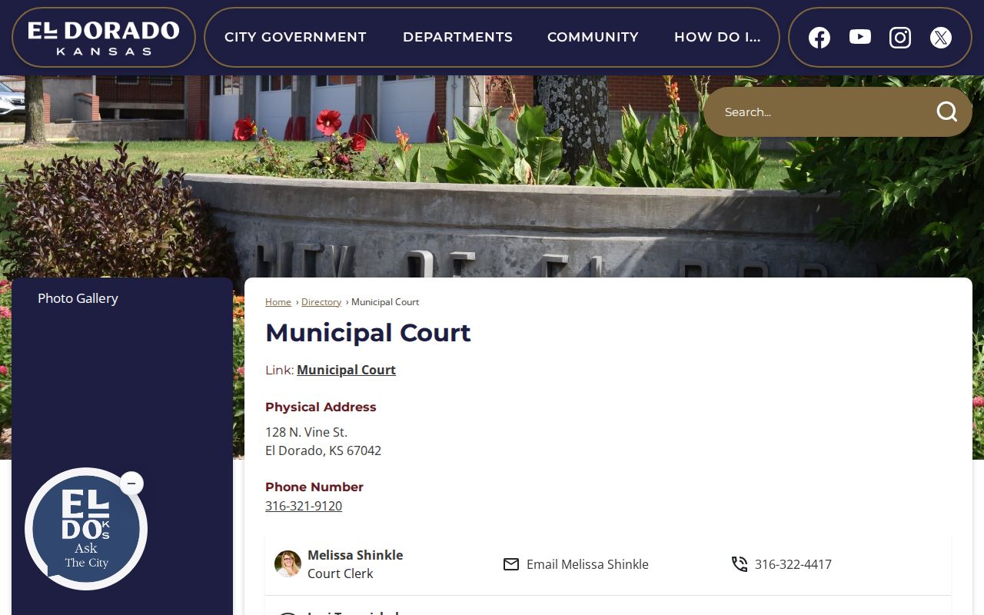Open the Departments menu

point(457,37)
